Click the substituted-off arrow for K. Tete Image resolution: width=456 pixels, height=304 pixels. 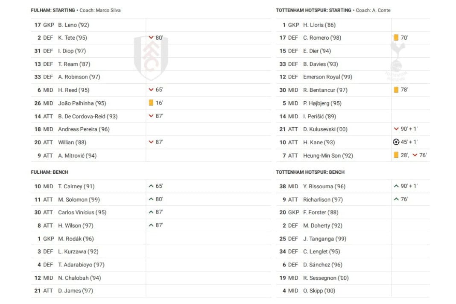pos(151,38)
